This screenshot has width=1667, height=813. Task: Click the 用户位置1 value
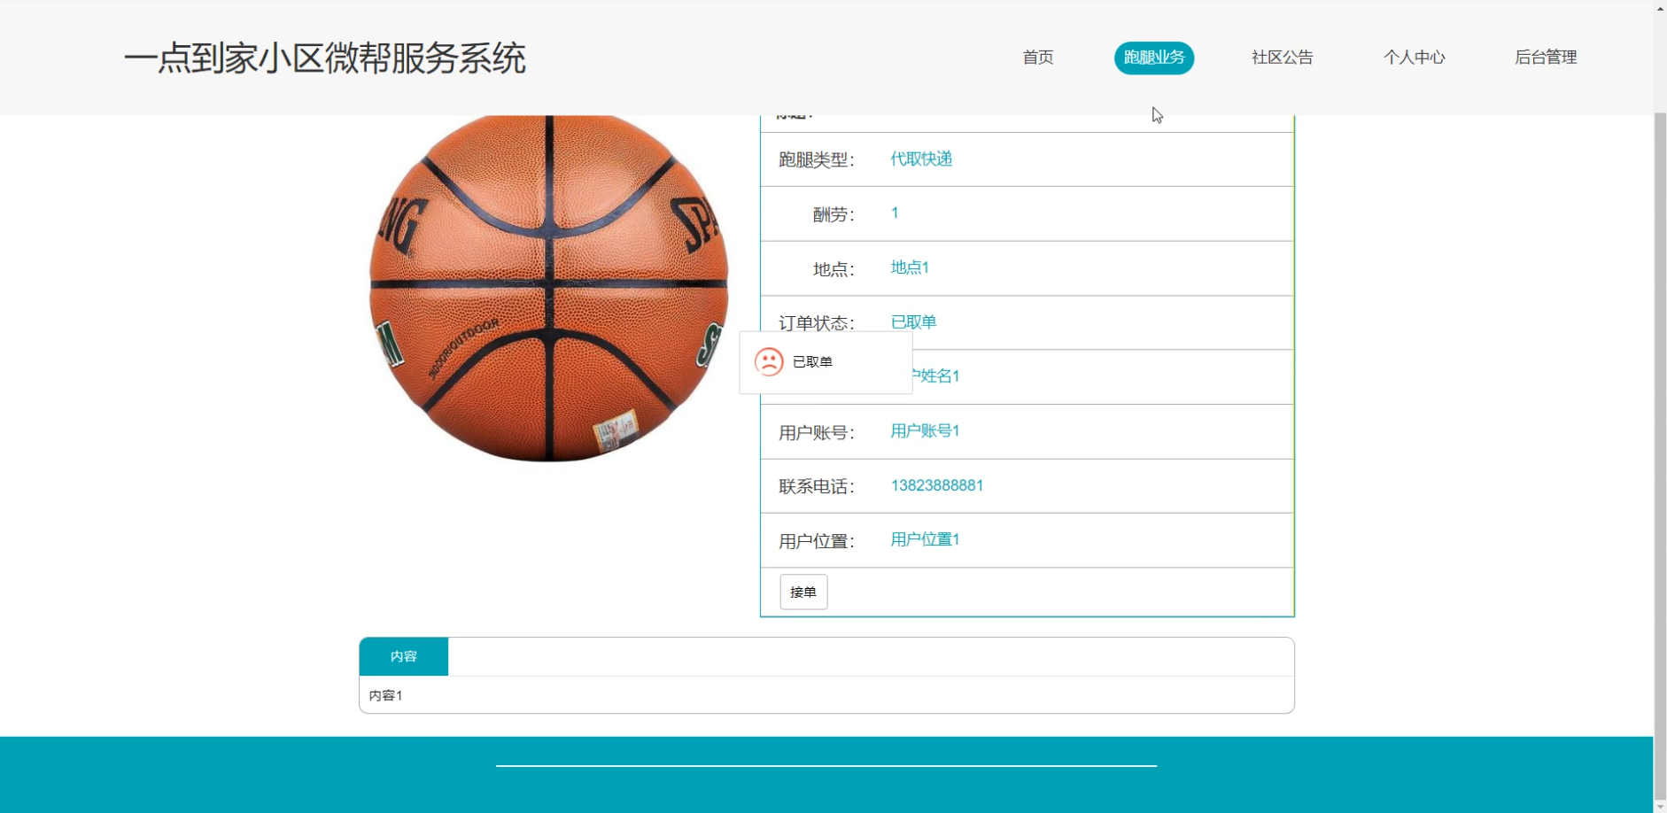click(925, 539)
